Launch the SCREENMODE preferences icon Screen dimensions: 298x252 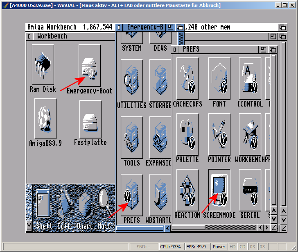[x=219, y=190]
